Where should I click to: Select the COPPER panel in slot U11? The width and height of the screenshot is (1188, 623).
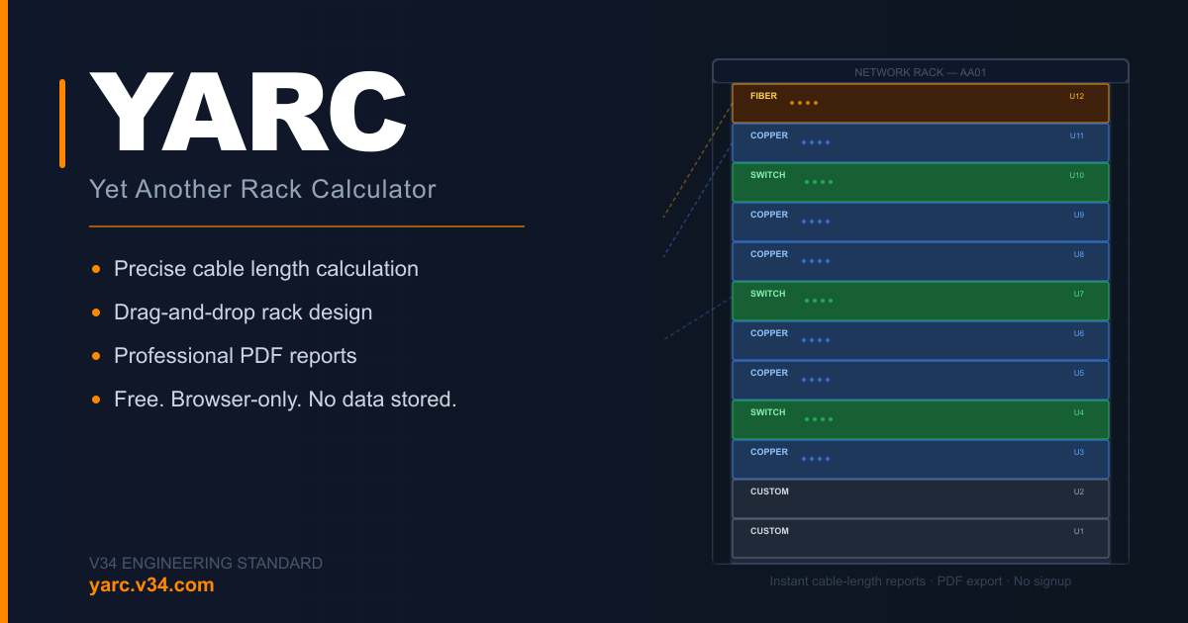coord(921,142)
